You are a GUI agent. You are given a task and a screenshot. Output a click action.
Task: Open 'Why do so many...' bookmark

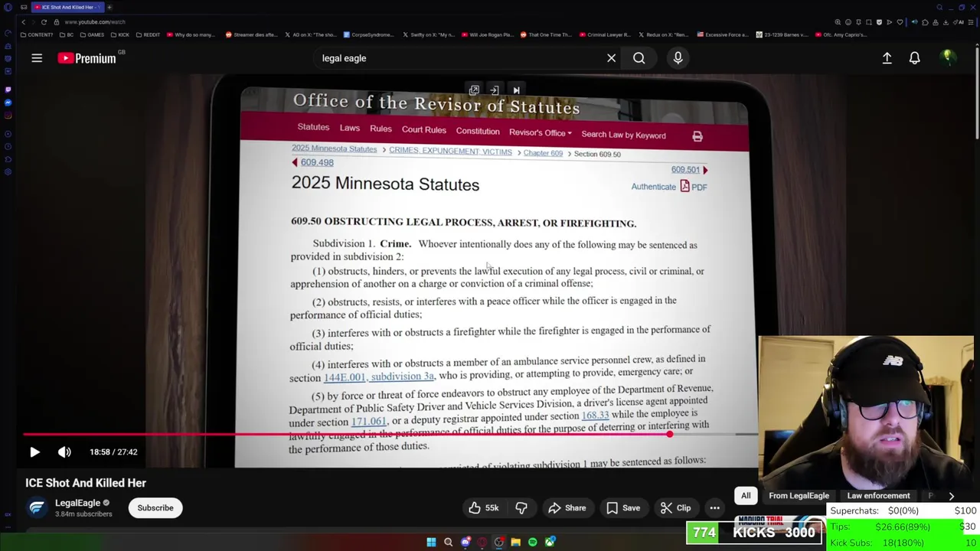coord(190,34)
